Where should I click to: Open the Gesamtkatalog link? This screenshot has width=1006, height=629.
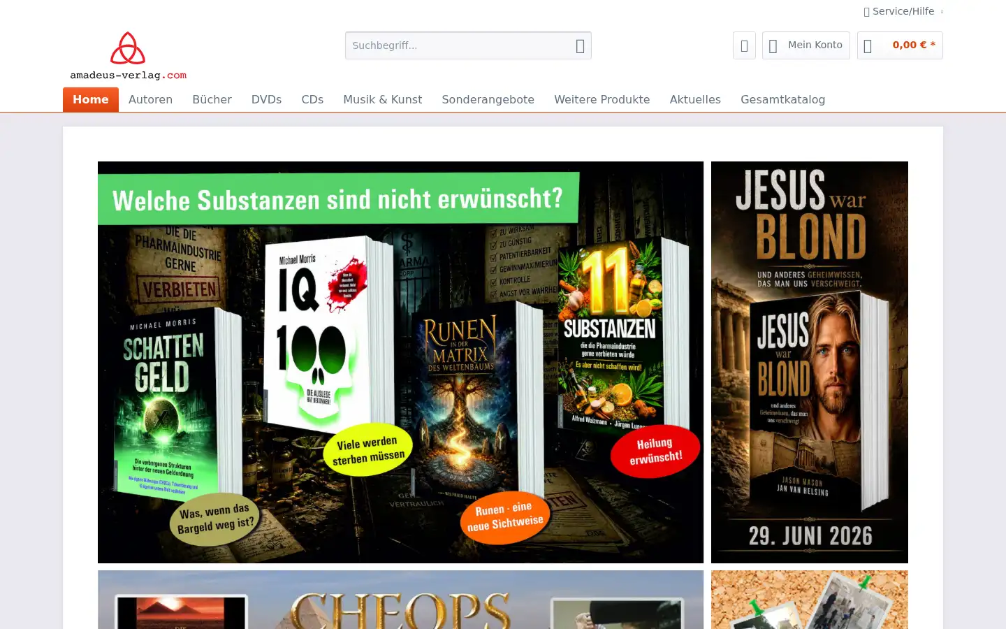tap(782, 99)
